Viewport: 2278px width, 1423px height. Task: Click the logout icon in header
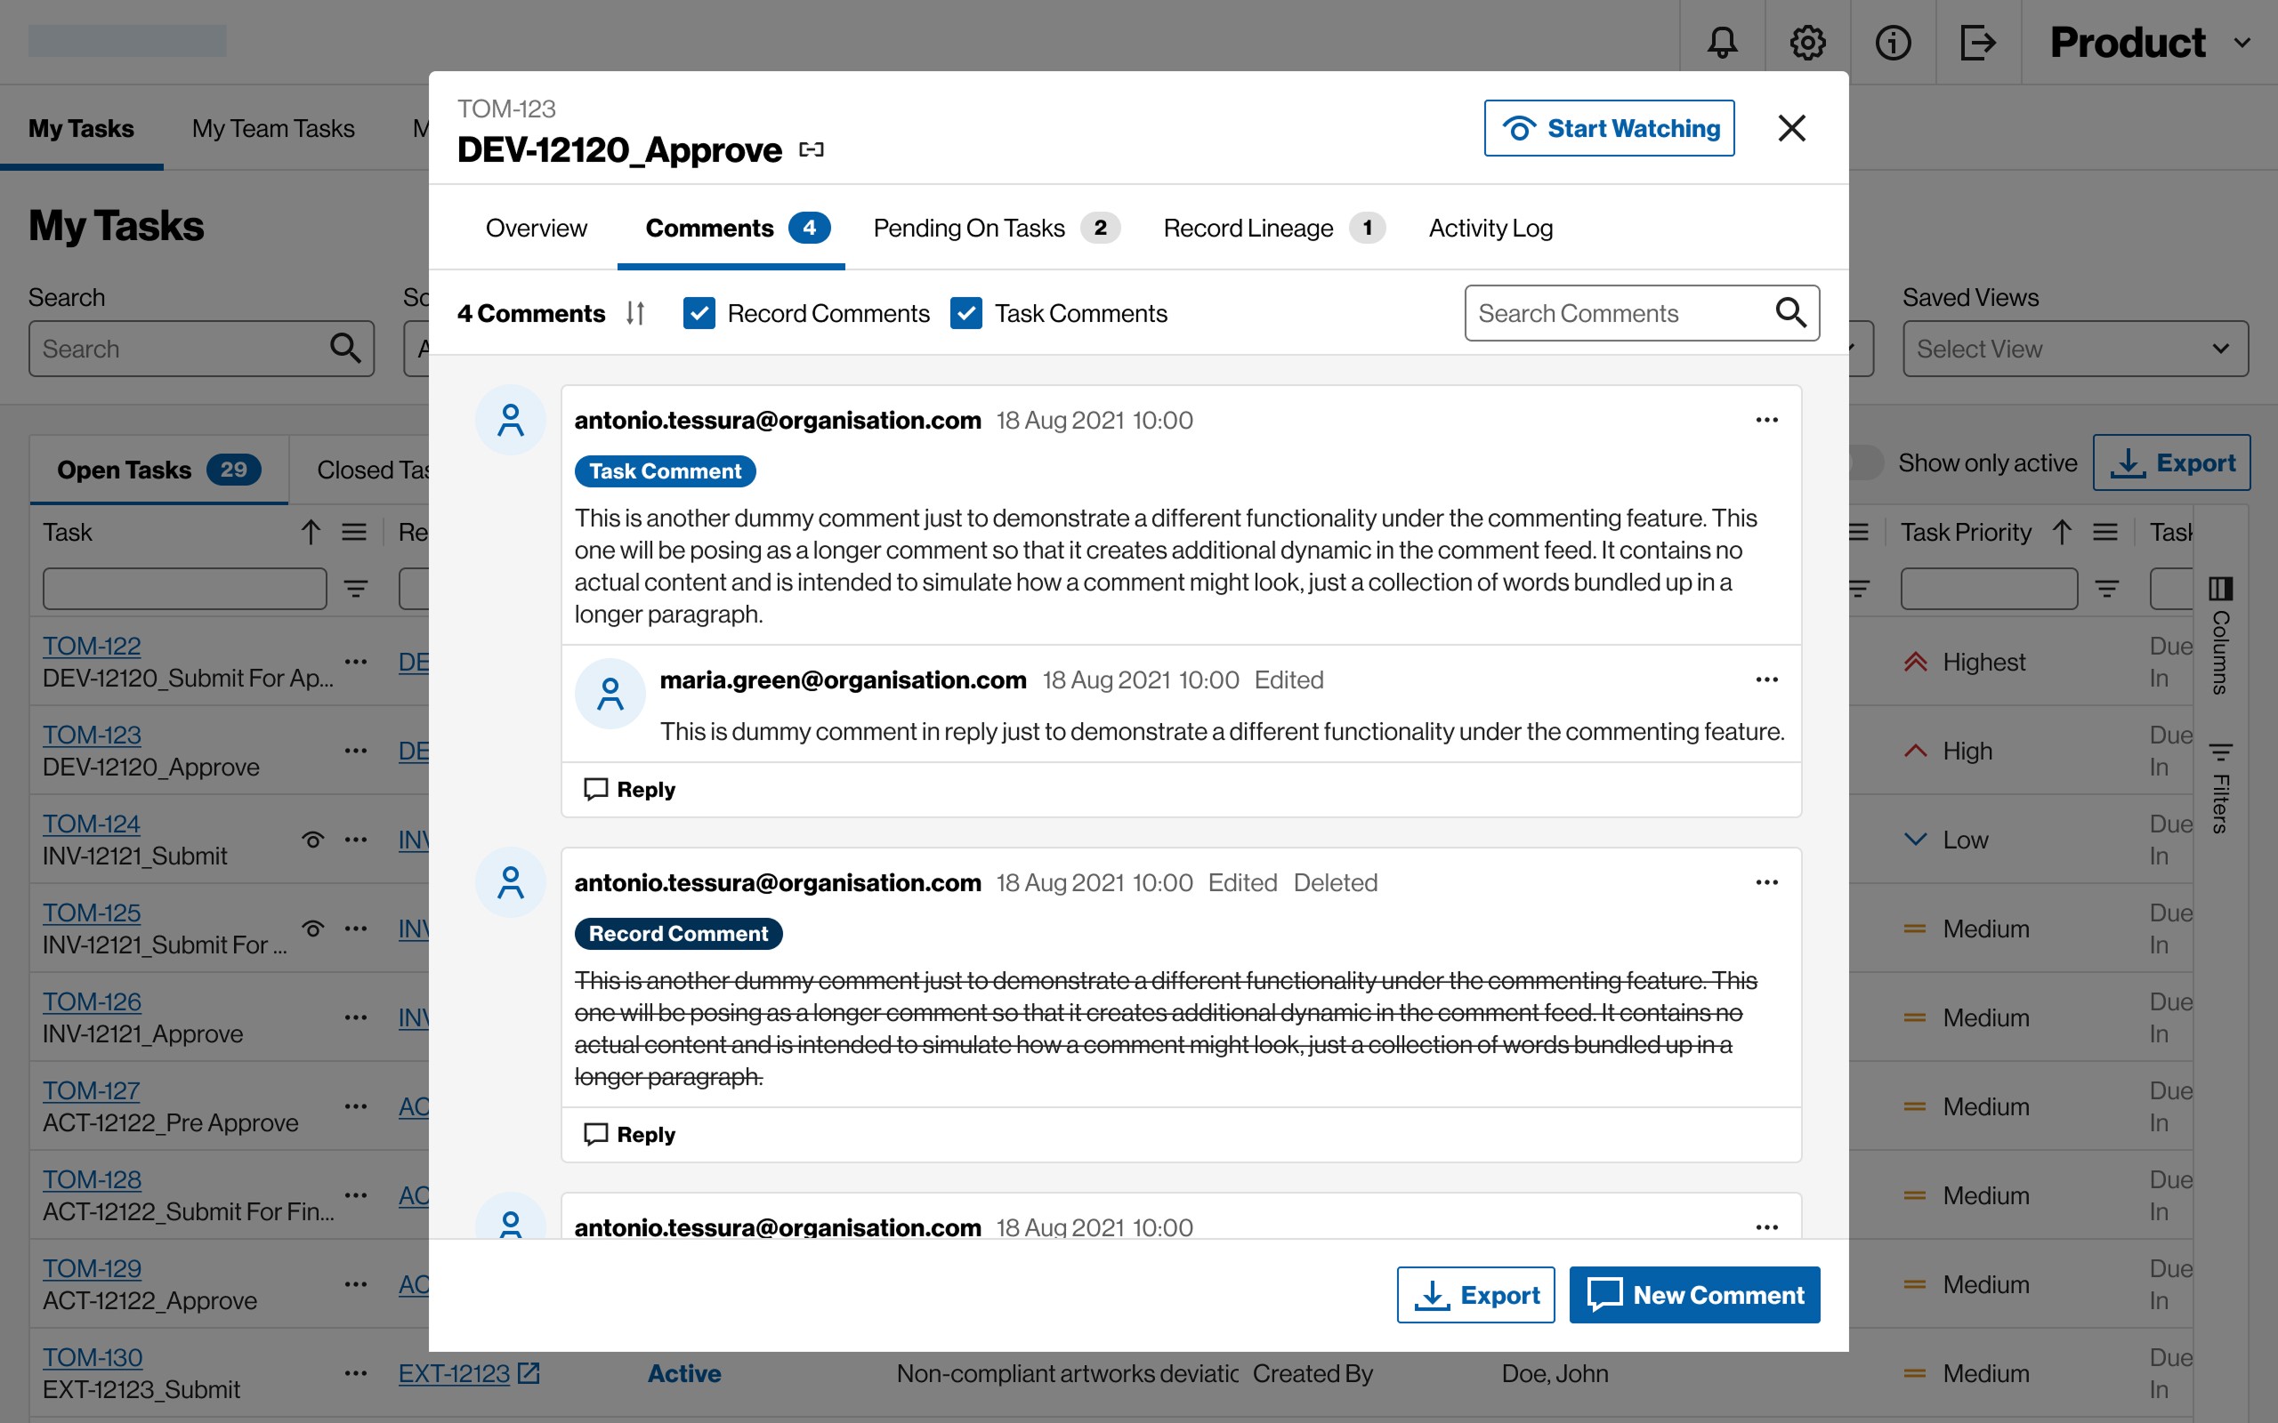1978,43
